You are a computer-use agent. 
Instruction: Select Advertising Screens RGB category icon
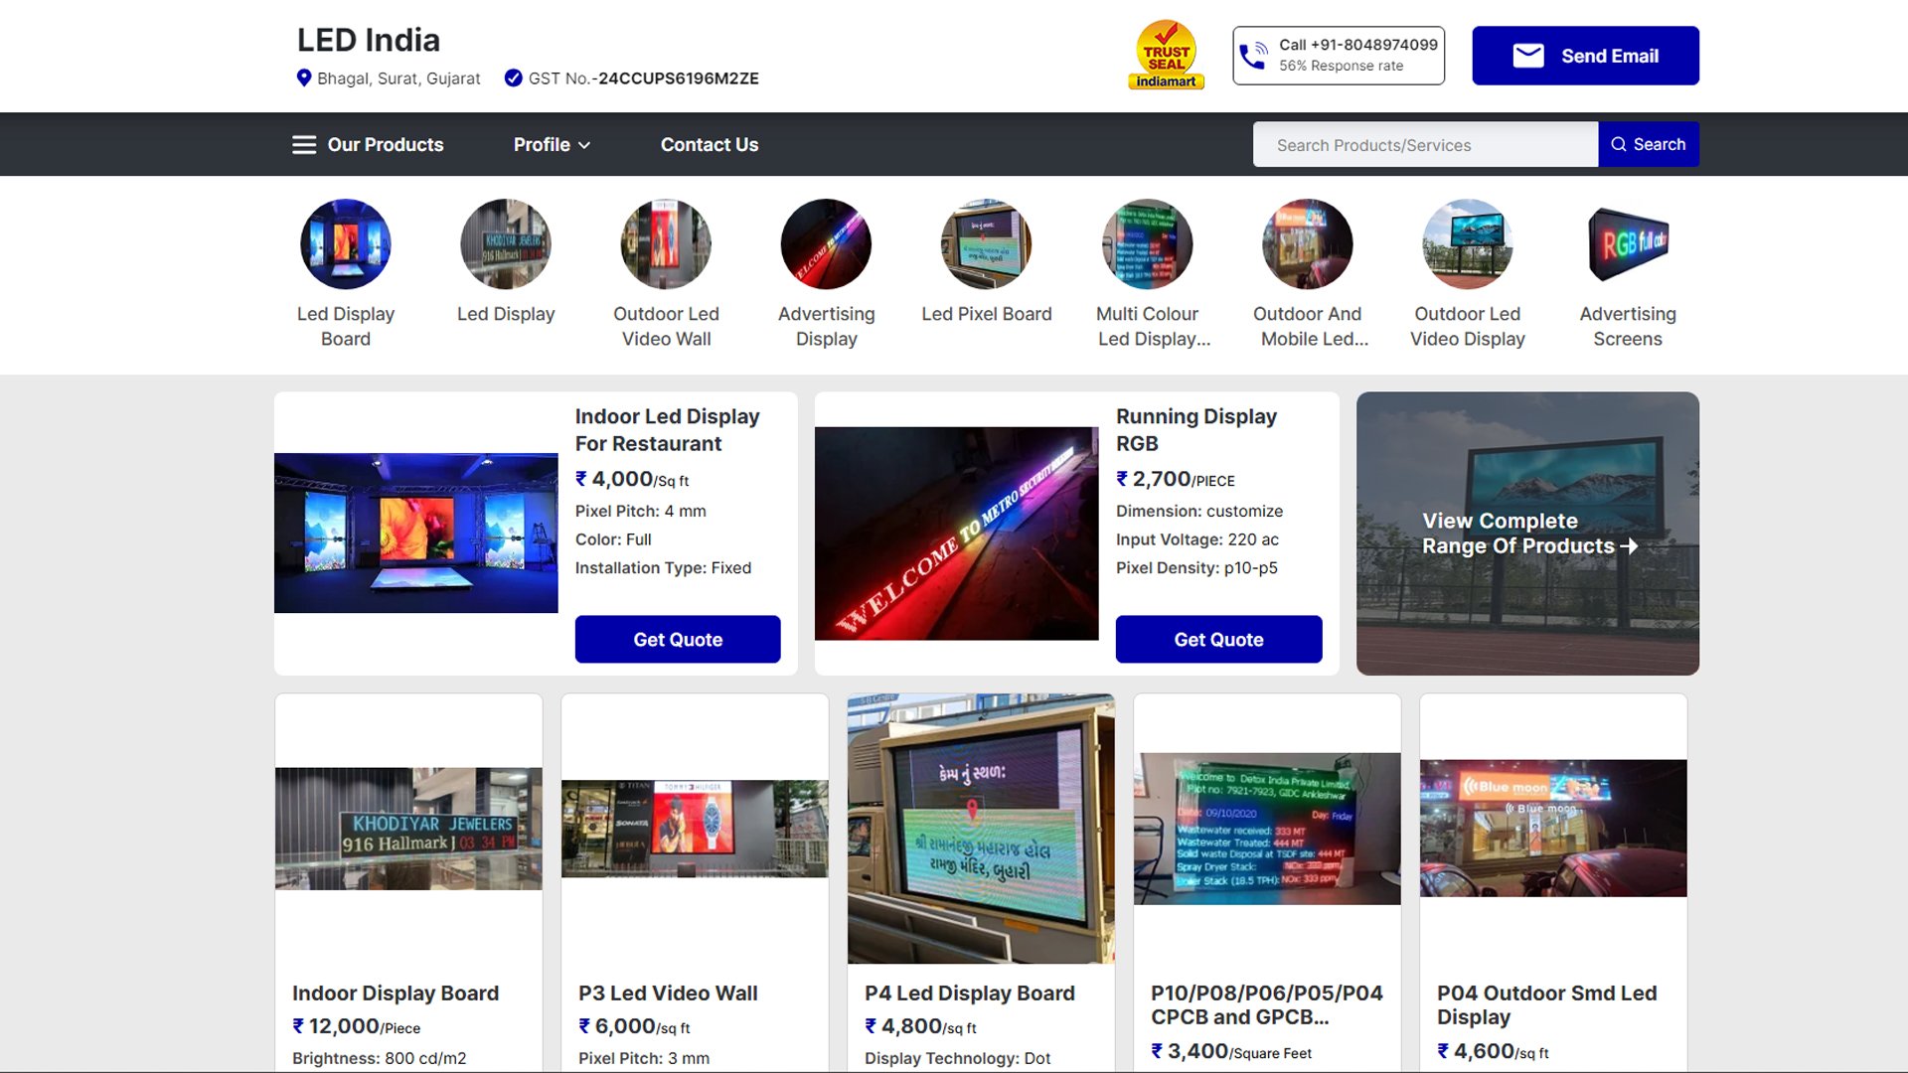[1628, 244]
